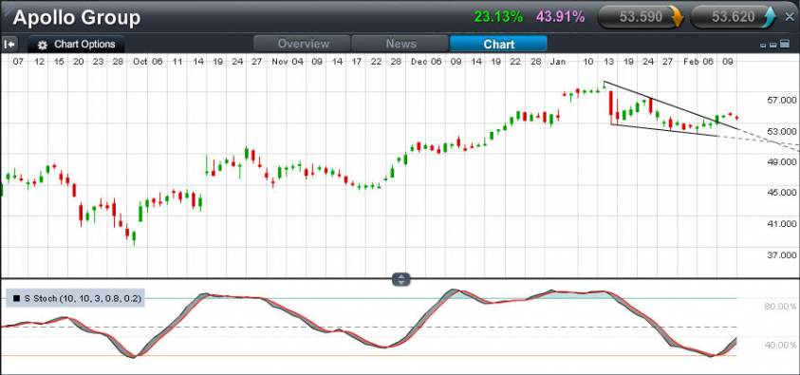800x375 pixels.
Task: Buy at 53.620 price button
Action: (x=734, y=17)
